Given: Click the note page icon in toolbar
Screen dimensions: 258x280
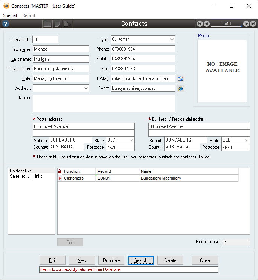Looking at the screenshot, I should pyautogui.click(x=57, y=24).
